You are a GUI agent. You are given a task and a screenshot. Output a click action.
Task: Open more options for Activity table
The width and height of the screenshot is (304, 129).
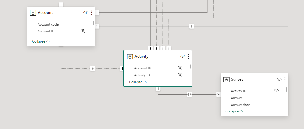(188, 57)
